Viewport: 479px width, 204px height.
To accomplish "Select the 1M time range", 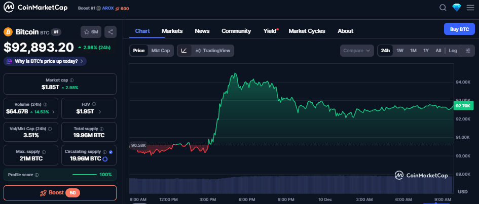I will [x=413, y=51].
